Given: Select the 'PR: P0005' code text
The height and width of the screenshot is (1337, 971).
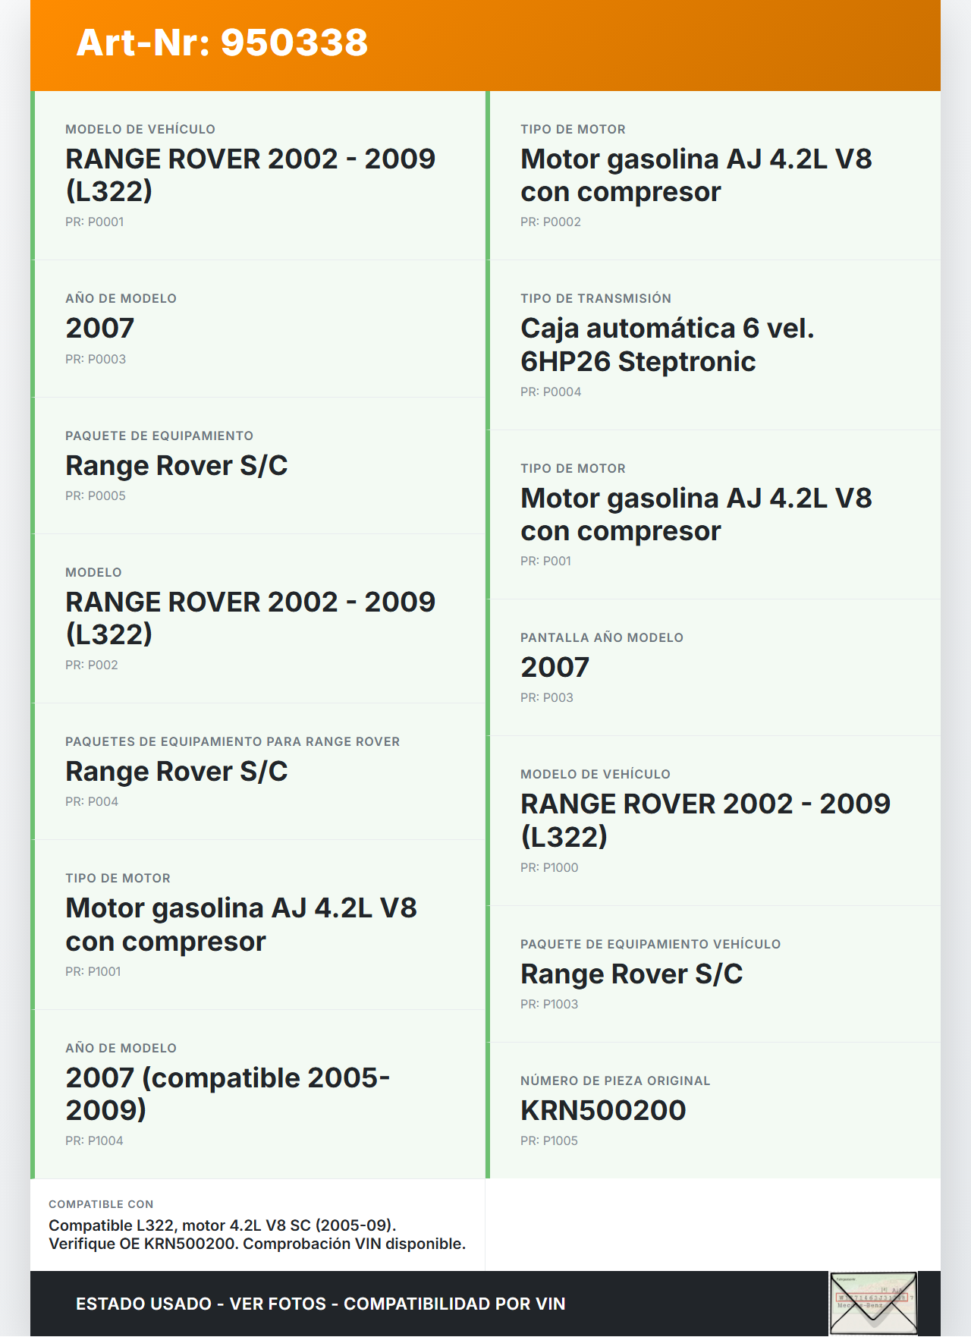Looking at the screenshot, I should click(x=96, y=495).
